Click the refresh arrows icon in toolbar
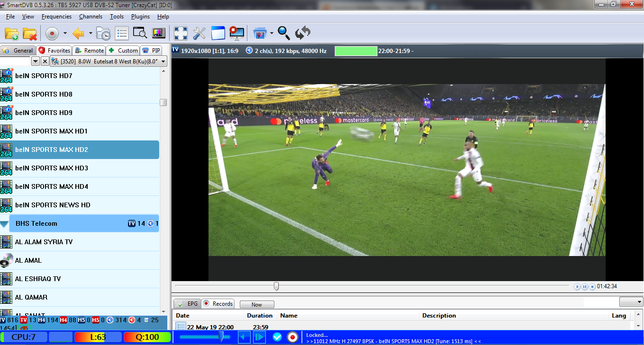Viewport: 644px width, 345px height. (303, 33)
